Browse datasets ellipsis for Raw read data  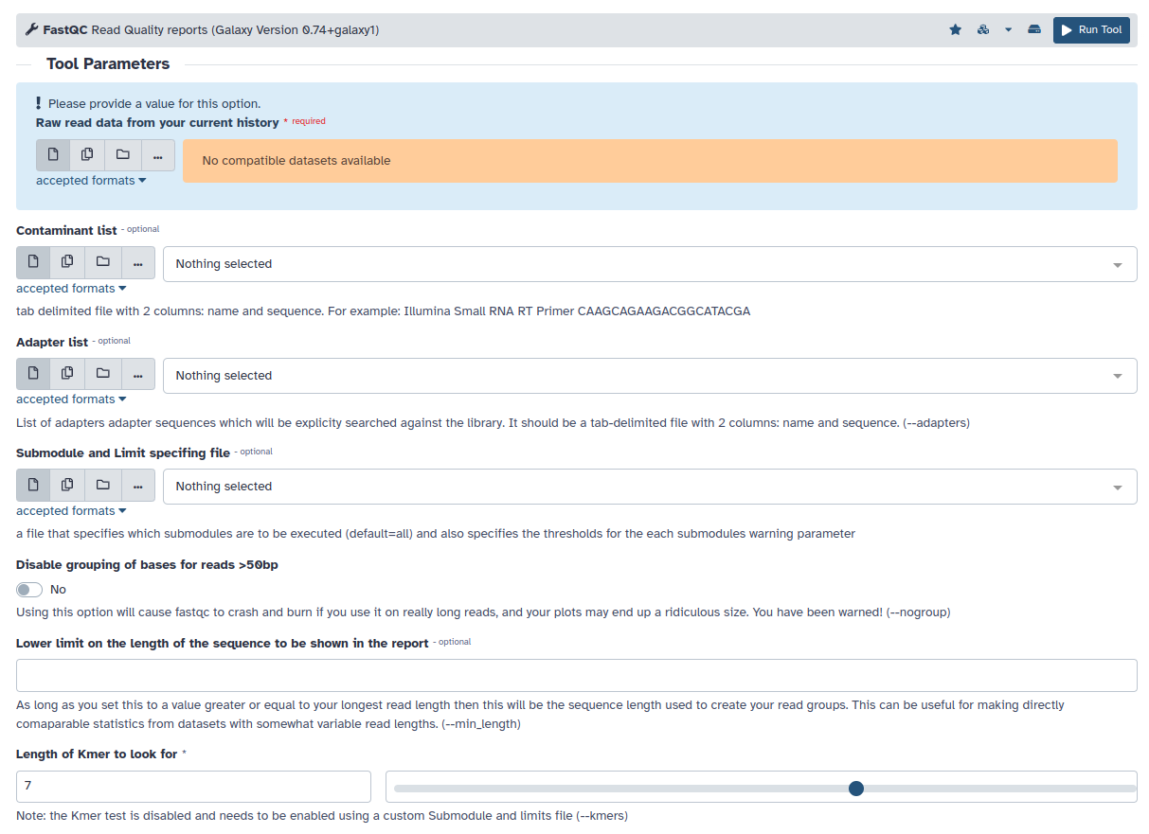(157, 155)
